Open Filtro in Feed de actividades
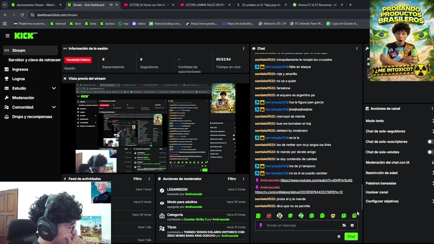This screenshot has width=434, height=244. (x=137, y=179)
